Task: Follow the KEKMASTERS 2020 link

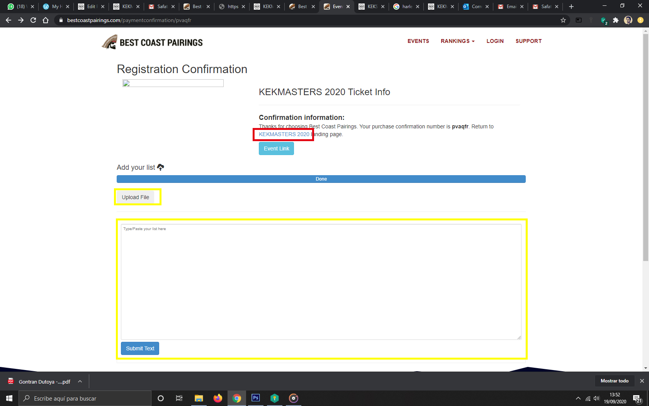Action: click(284, 134)
